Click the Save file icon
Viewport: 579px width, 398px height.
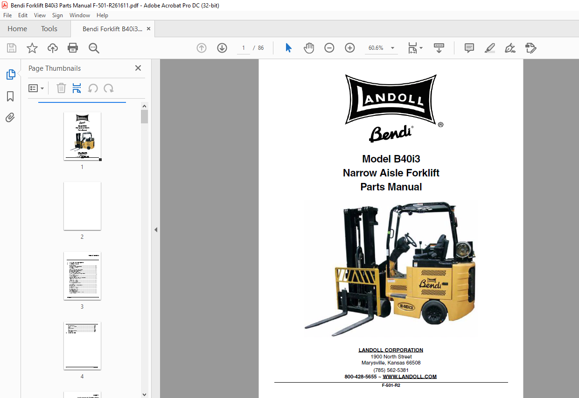click(x=12, y=48)
